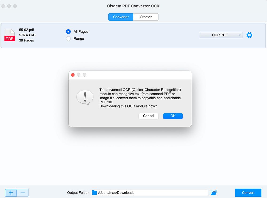Switch to the Converter tab
The image size is (267, 198).
pyautogui.click(x=121, y=17)
